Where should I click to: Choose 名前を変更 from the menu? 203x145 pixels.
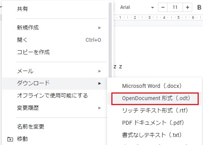click(x=55, y=127)
